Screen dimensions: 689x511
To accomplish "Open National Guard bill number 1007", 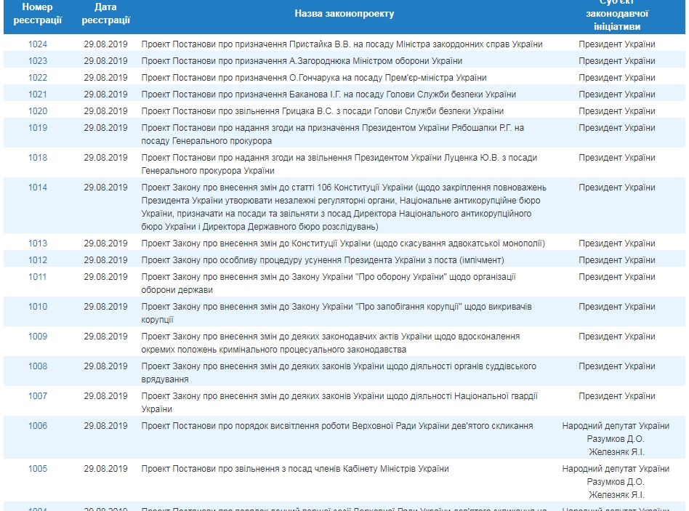I will [38, 396].
